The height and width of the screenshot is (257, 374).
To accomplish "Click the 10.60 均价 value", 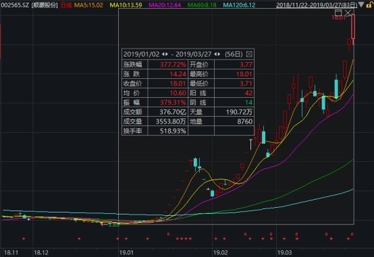I will pos(178,93).
